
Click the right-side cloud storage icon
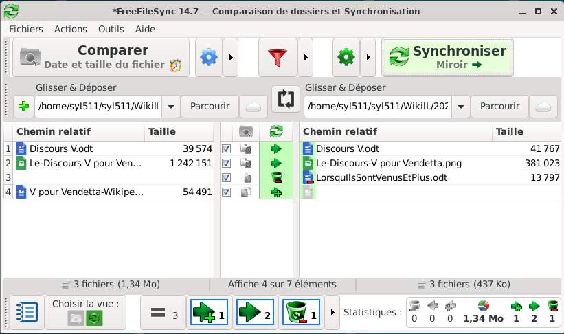(543, 107)
